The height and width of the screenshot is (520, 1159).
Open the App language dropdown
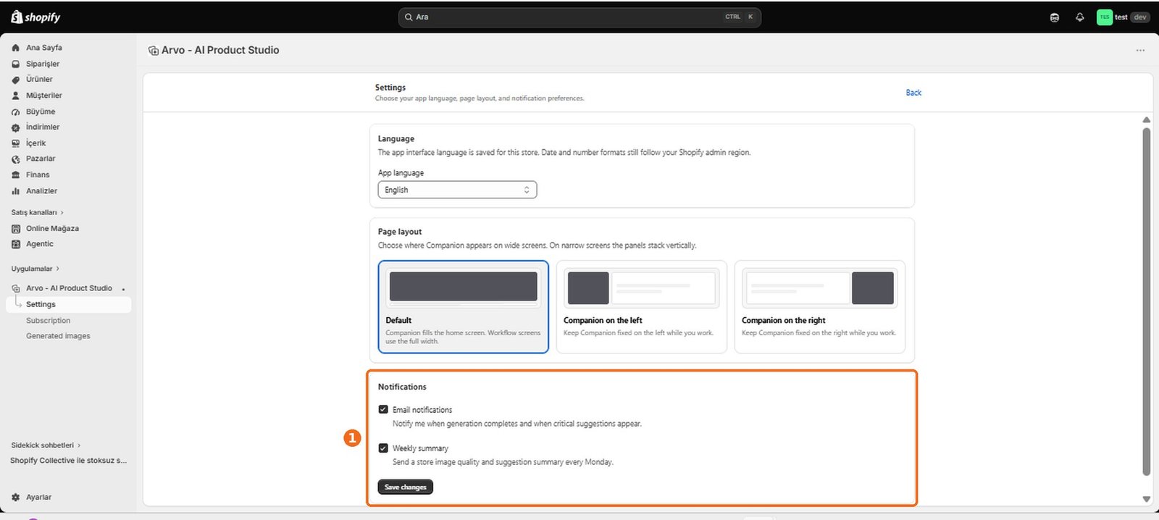(457, 190)
